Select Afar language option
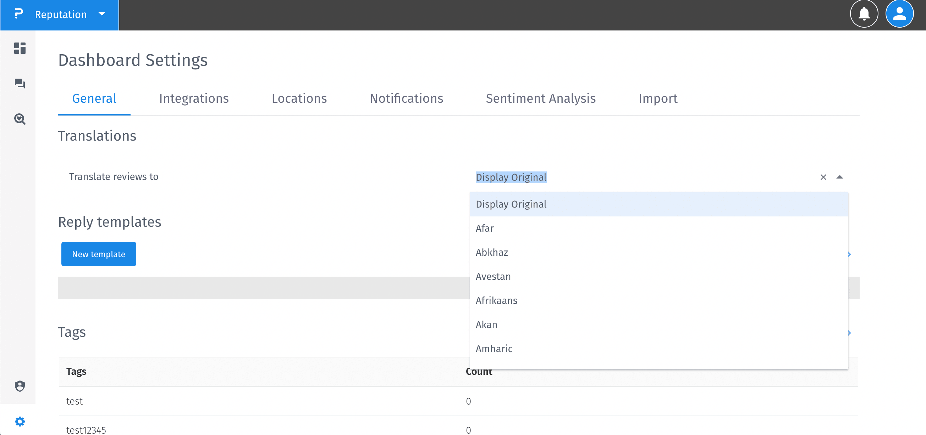Screen dimensions: 926x435 (x=658, y=228)
